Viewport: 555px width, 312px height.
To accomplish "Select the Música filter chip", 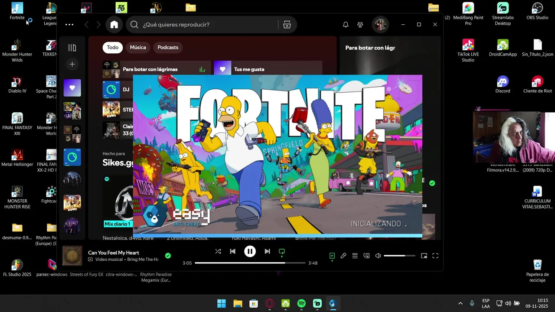I will pyautogui.click(x=138, y=48).
